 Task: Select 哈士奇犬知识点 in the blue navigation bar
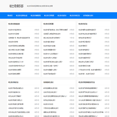(x=62, y=16)
